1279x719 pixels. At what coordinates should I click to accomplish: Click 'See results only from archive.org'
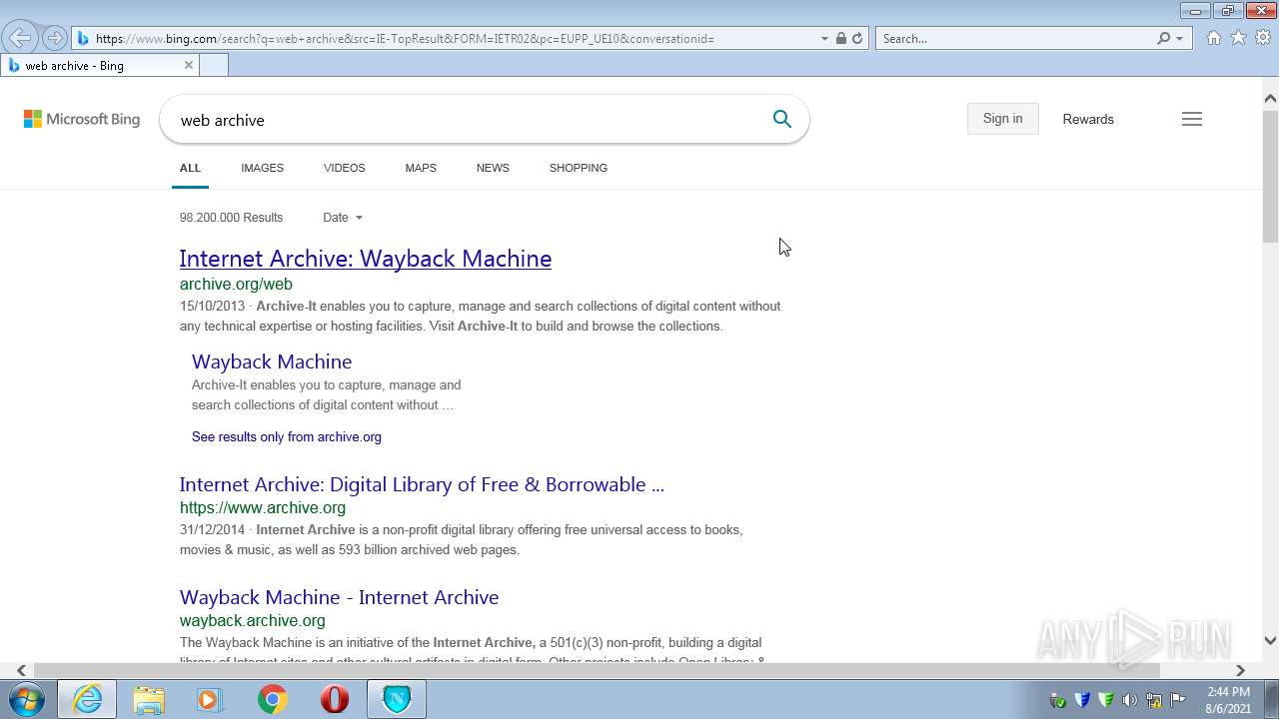tap(287, 436)
